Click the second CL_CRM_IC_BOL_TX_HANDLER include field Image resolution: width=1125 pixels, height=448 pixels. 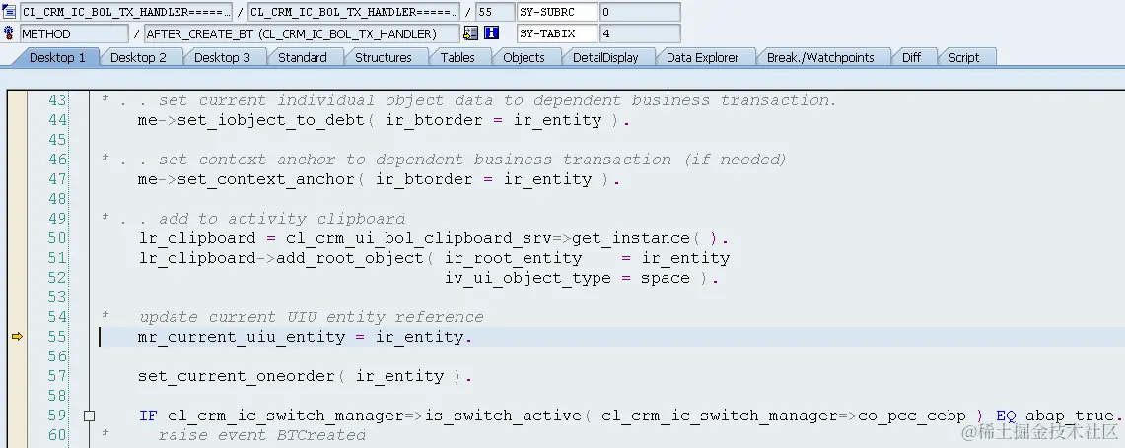point(354,12)
